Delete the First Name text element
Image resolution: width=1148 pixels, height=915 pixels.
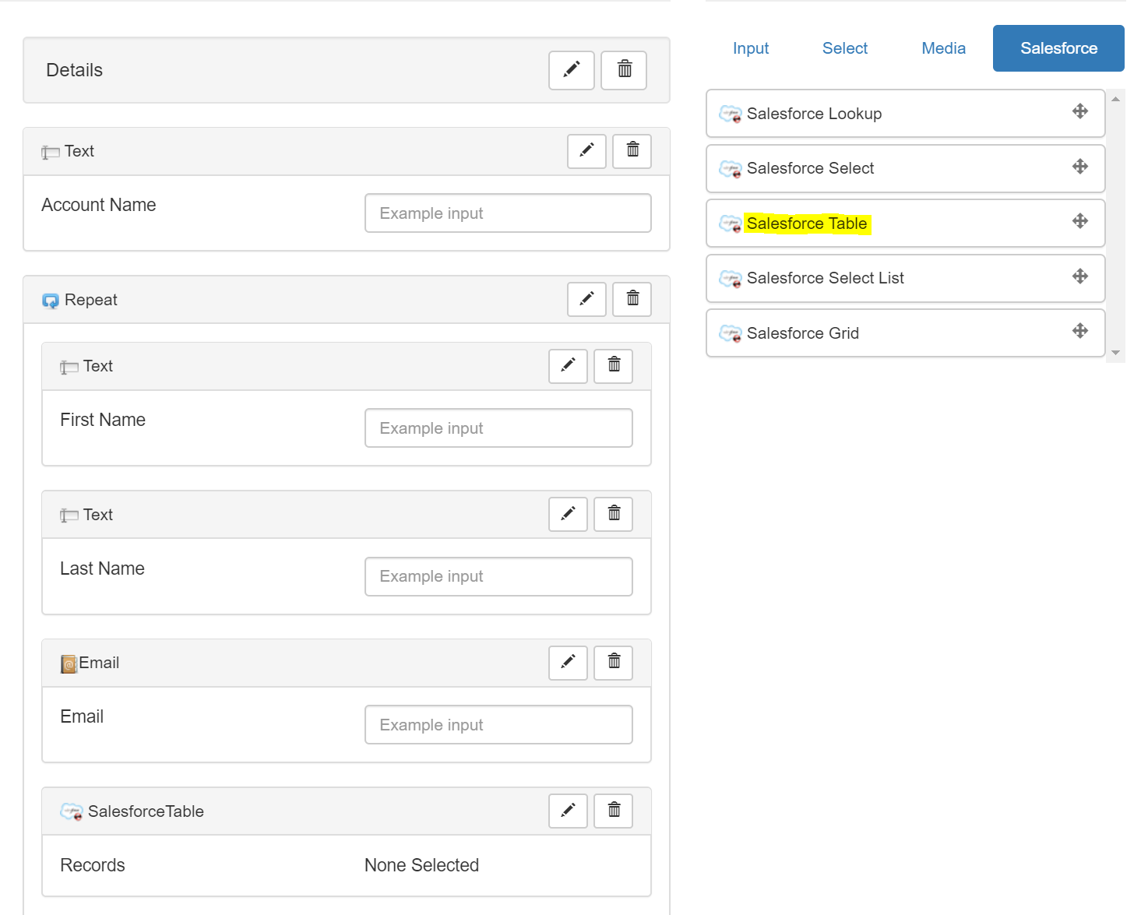pyautogui.click(x=613, y=365)
